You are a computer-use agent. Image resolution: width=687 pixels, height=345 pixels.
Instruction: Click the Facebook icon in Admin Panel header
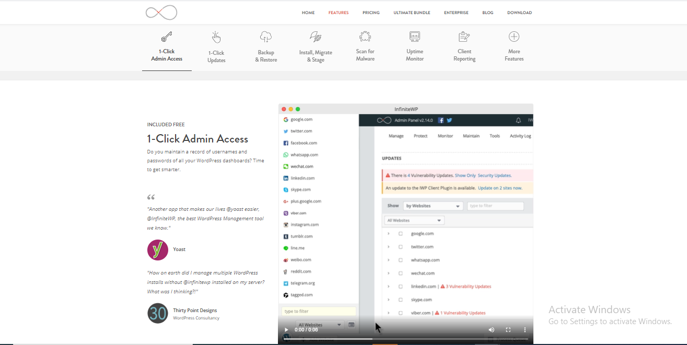point(441,120)
